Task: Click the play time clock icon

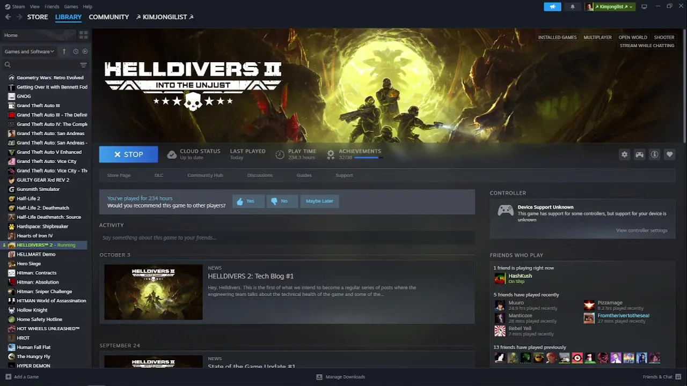Action: (x=280, y=154)
